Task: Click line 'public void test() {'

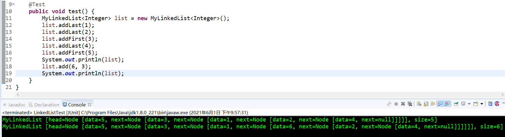Action: (61, 11)
